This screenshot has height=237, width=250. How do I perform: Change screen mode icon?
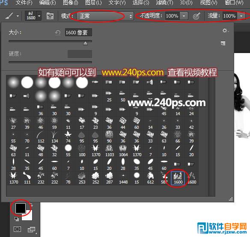click(x=32, y=230)
